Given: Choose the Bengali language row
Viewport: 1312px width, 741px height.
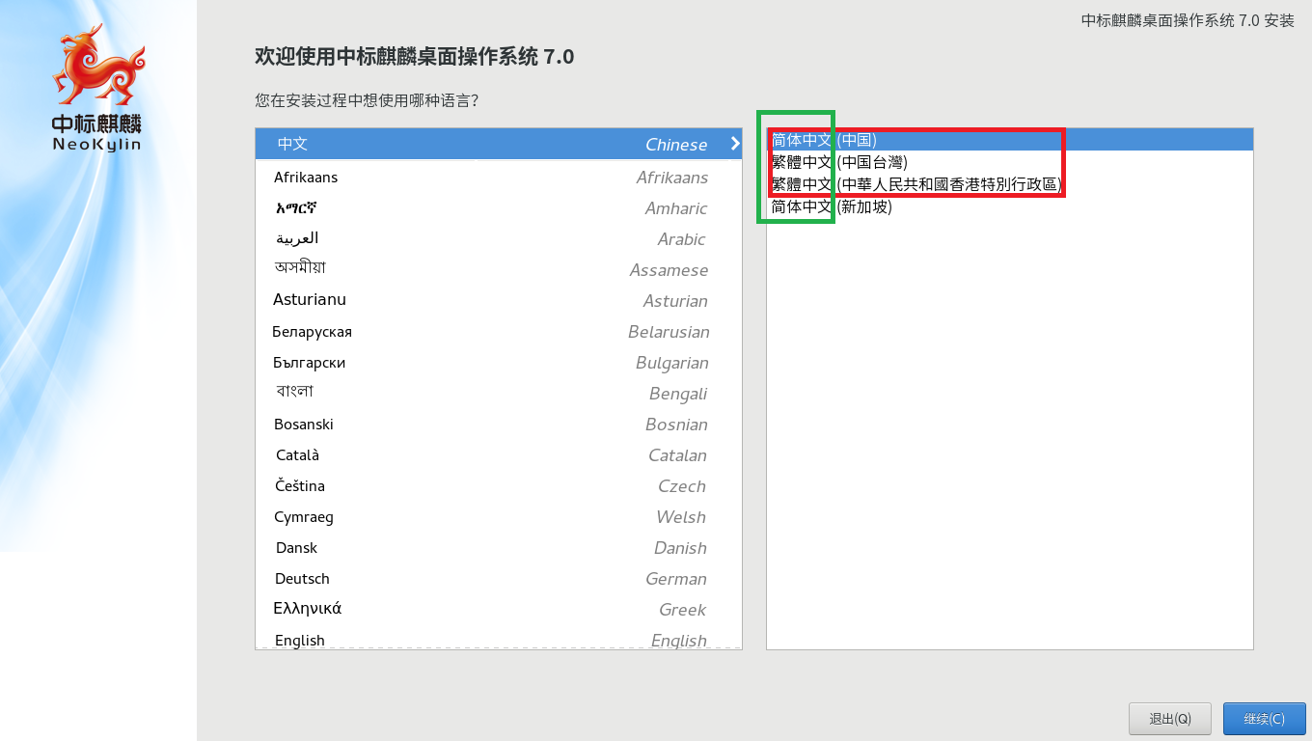Looking at the screenshot, I should click(x=499, y=394).
